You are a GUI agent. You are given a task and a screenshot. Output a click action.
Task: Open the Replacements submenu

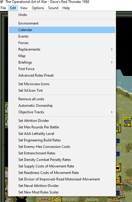pos(62,49)
